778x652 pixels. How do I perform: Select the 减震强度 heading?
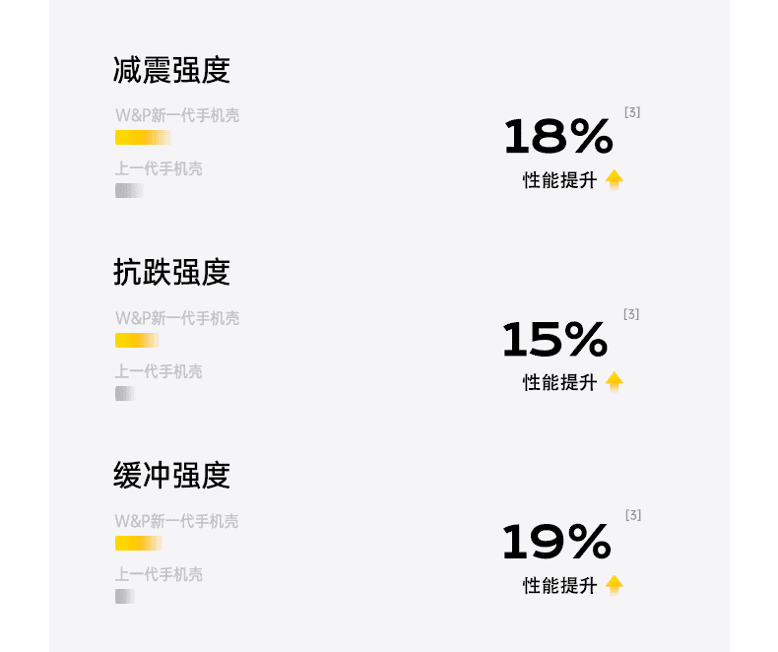171,70
